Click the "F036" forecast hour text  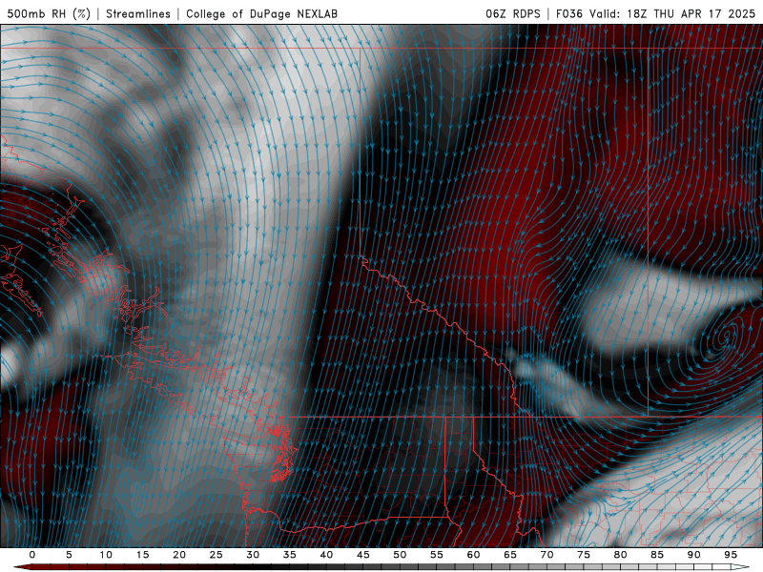(569, 13)
